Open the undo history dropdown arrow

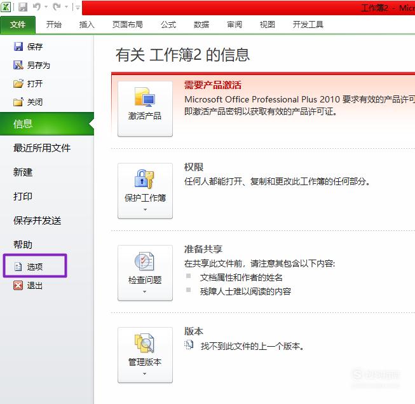(x=46, y=7)
